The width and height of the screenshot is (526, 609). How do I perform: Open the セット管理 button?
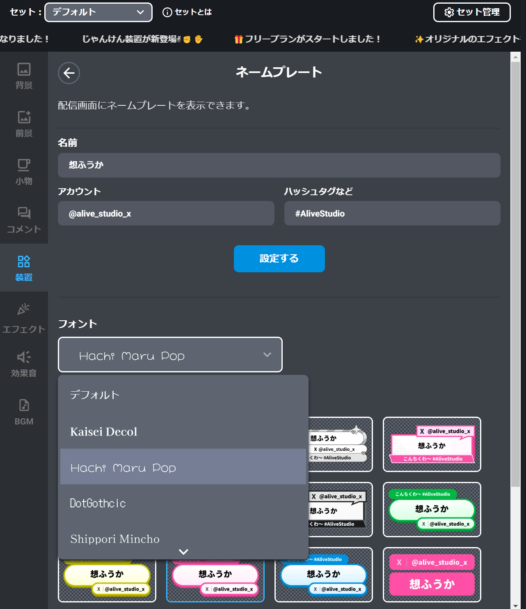tap(472, 12)
